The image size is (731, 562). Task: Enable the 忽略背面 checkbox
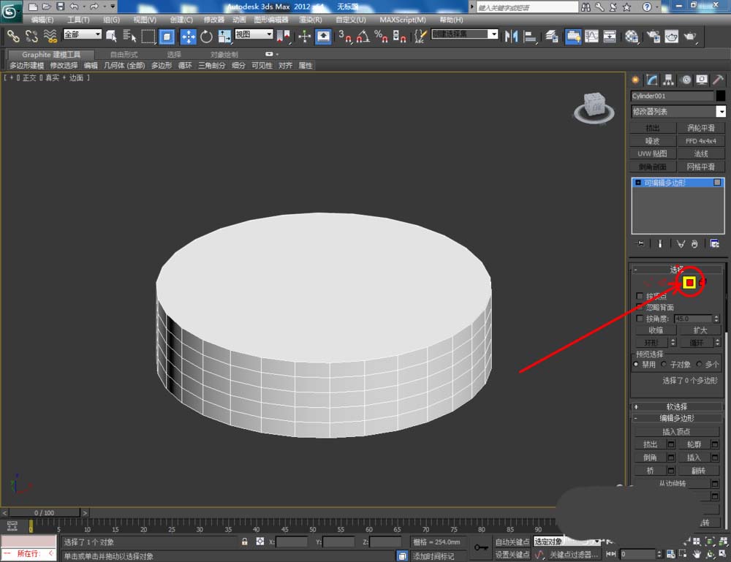pos(640,308)
